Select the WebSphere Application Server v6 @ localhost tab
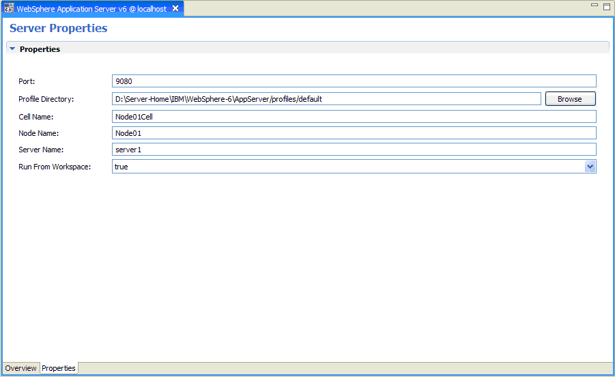 91,9
